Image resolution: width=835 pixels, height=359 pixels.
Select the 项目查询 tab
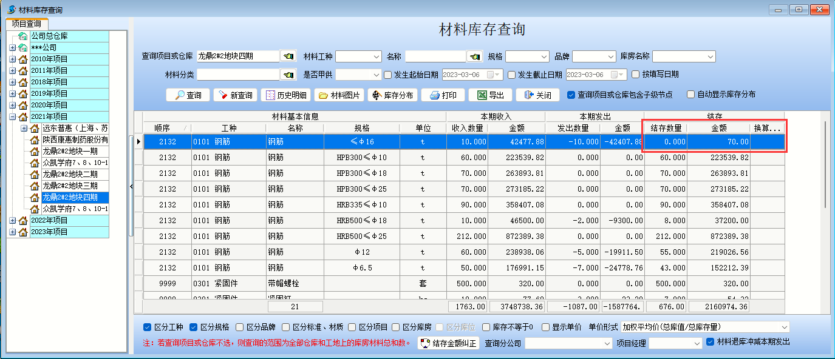tap(26, 24)
